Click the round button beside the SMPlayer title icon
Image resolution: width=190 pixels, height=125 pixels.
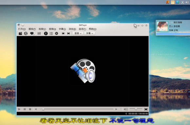pyautogui.click(x=23, y=25)
